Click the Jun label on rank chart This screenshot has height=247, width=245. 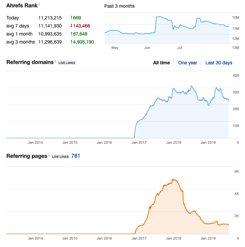(147, 48)
